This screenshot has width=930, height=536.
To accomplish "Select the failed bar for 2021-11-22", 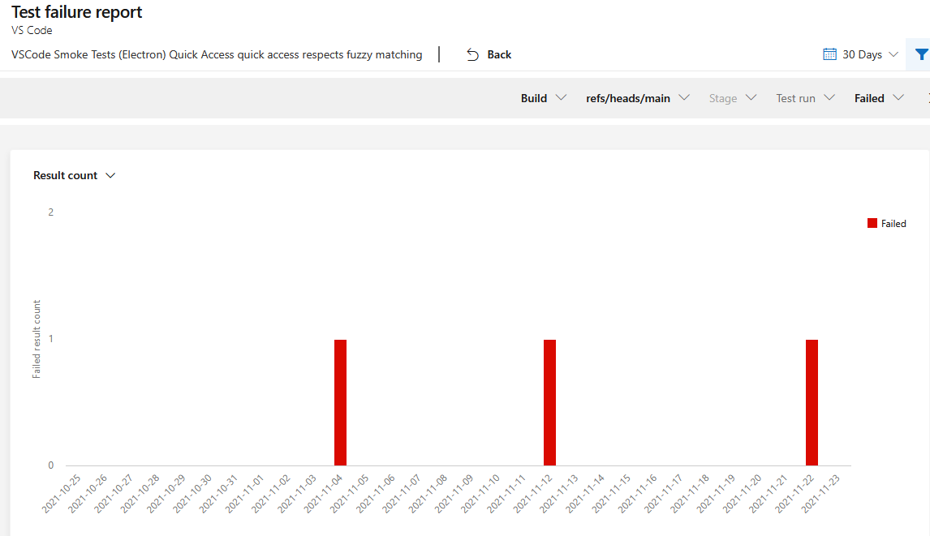I will (812, 402).
